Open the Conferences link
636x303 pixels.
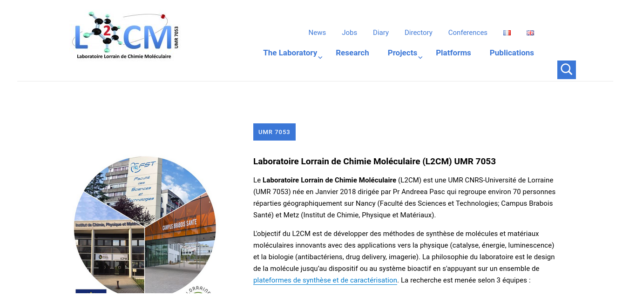click(x=468, y=33)
